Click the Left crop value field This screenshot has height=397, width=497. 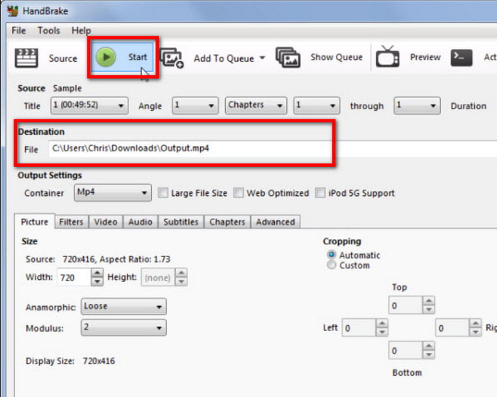pyautogui.click(x=359, y=327)
